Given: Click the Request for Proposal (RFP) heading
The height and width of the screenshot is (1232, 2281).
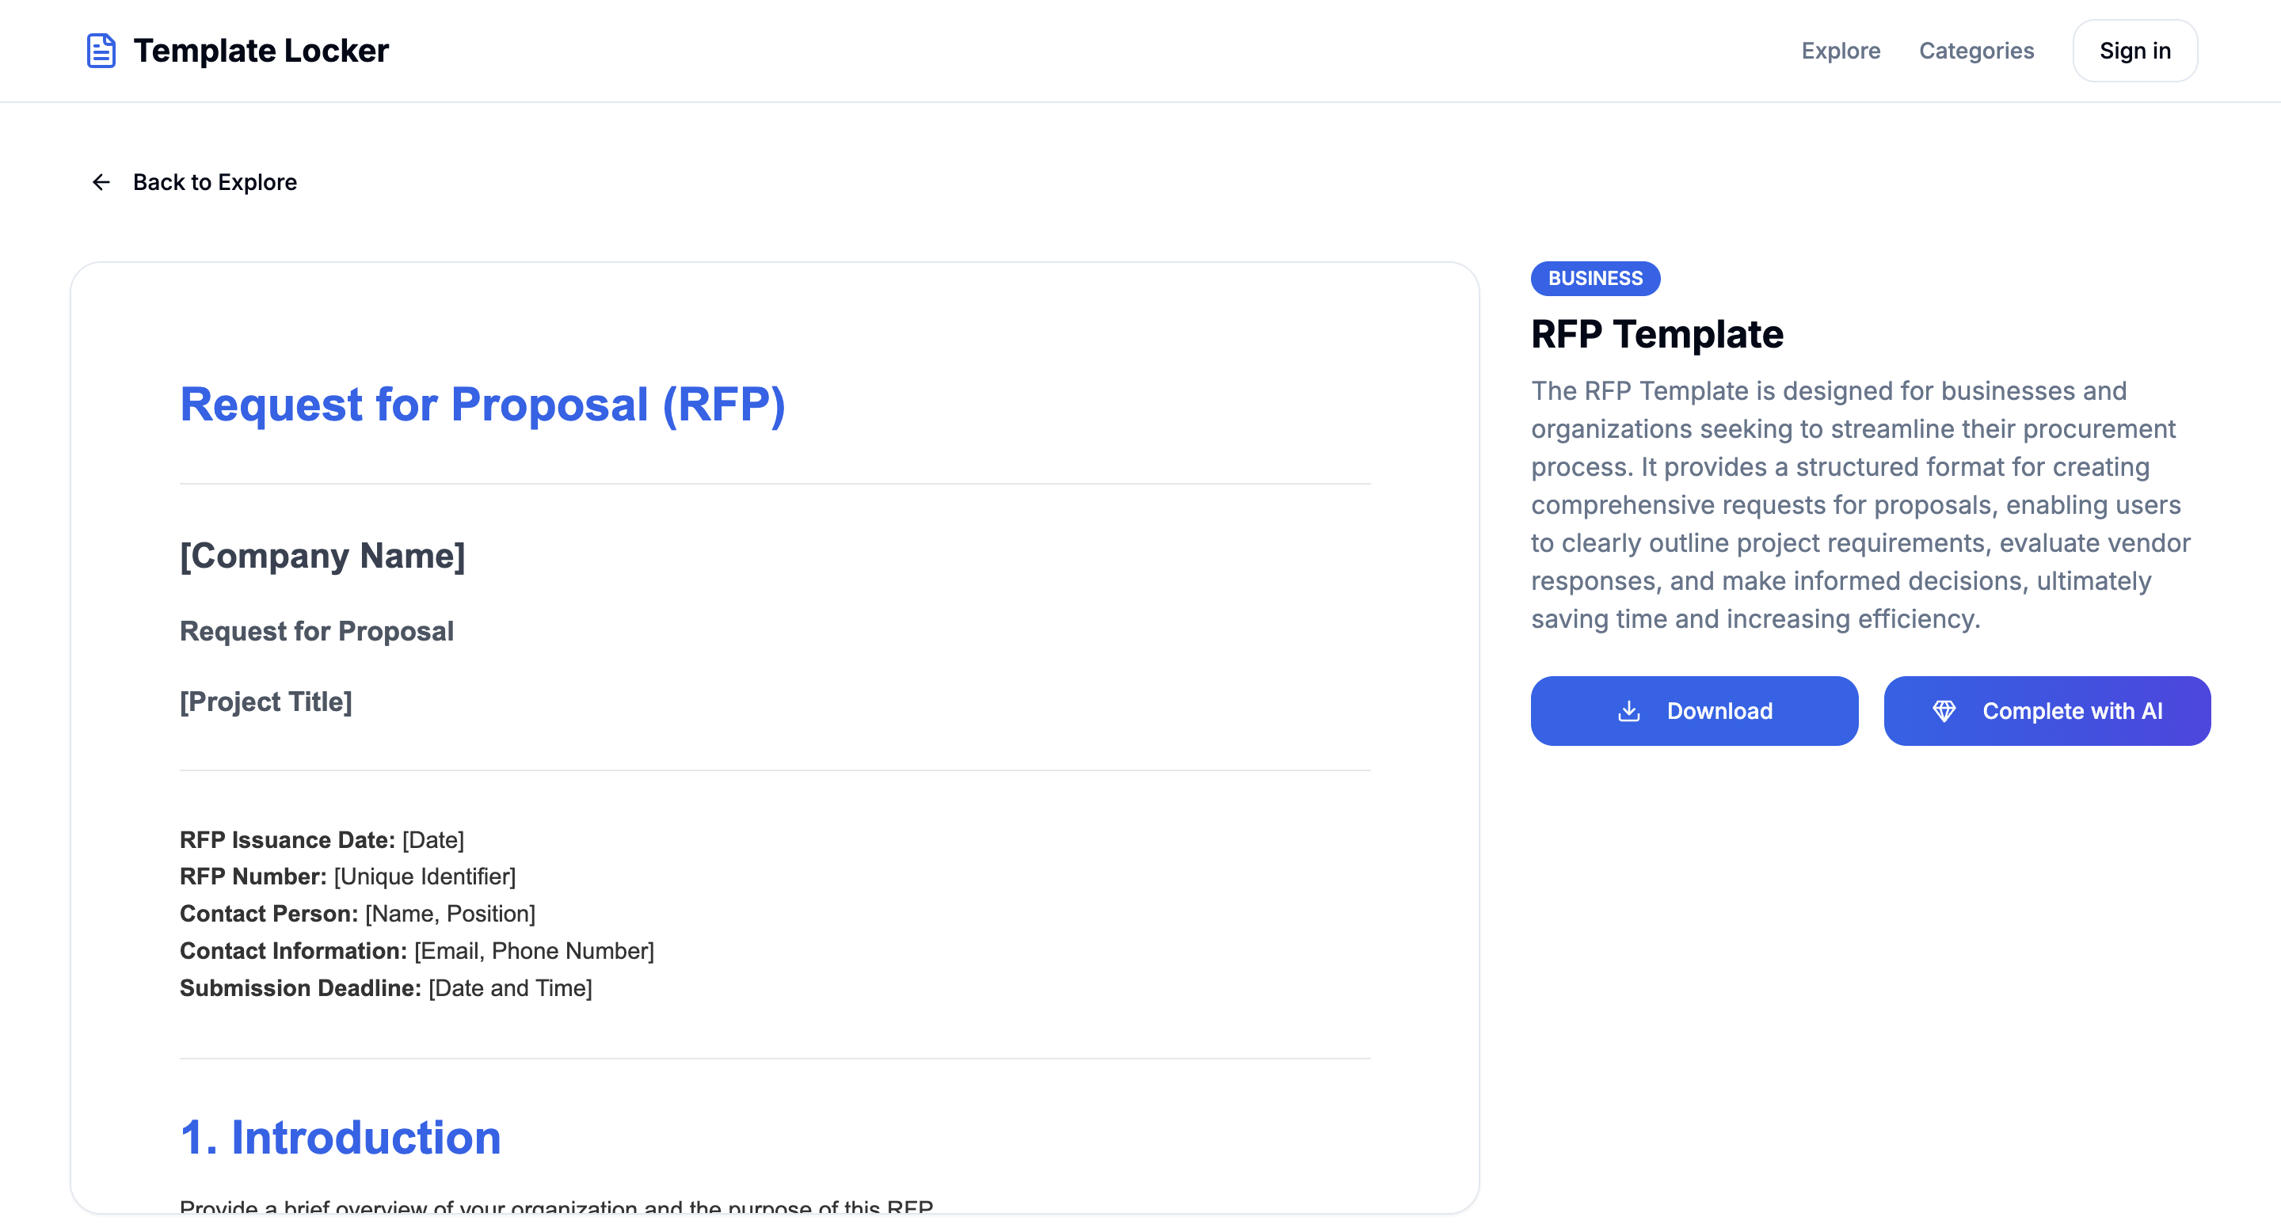Looking at the screenshot, I should [x=482, y=405].
